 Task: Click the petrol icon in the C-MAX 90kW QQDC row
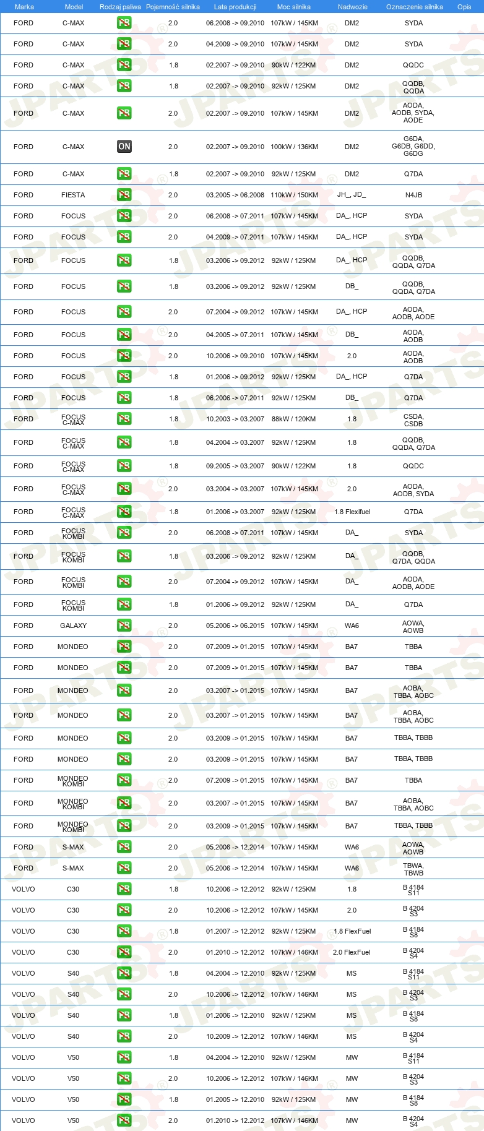pos(124,65)
